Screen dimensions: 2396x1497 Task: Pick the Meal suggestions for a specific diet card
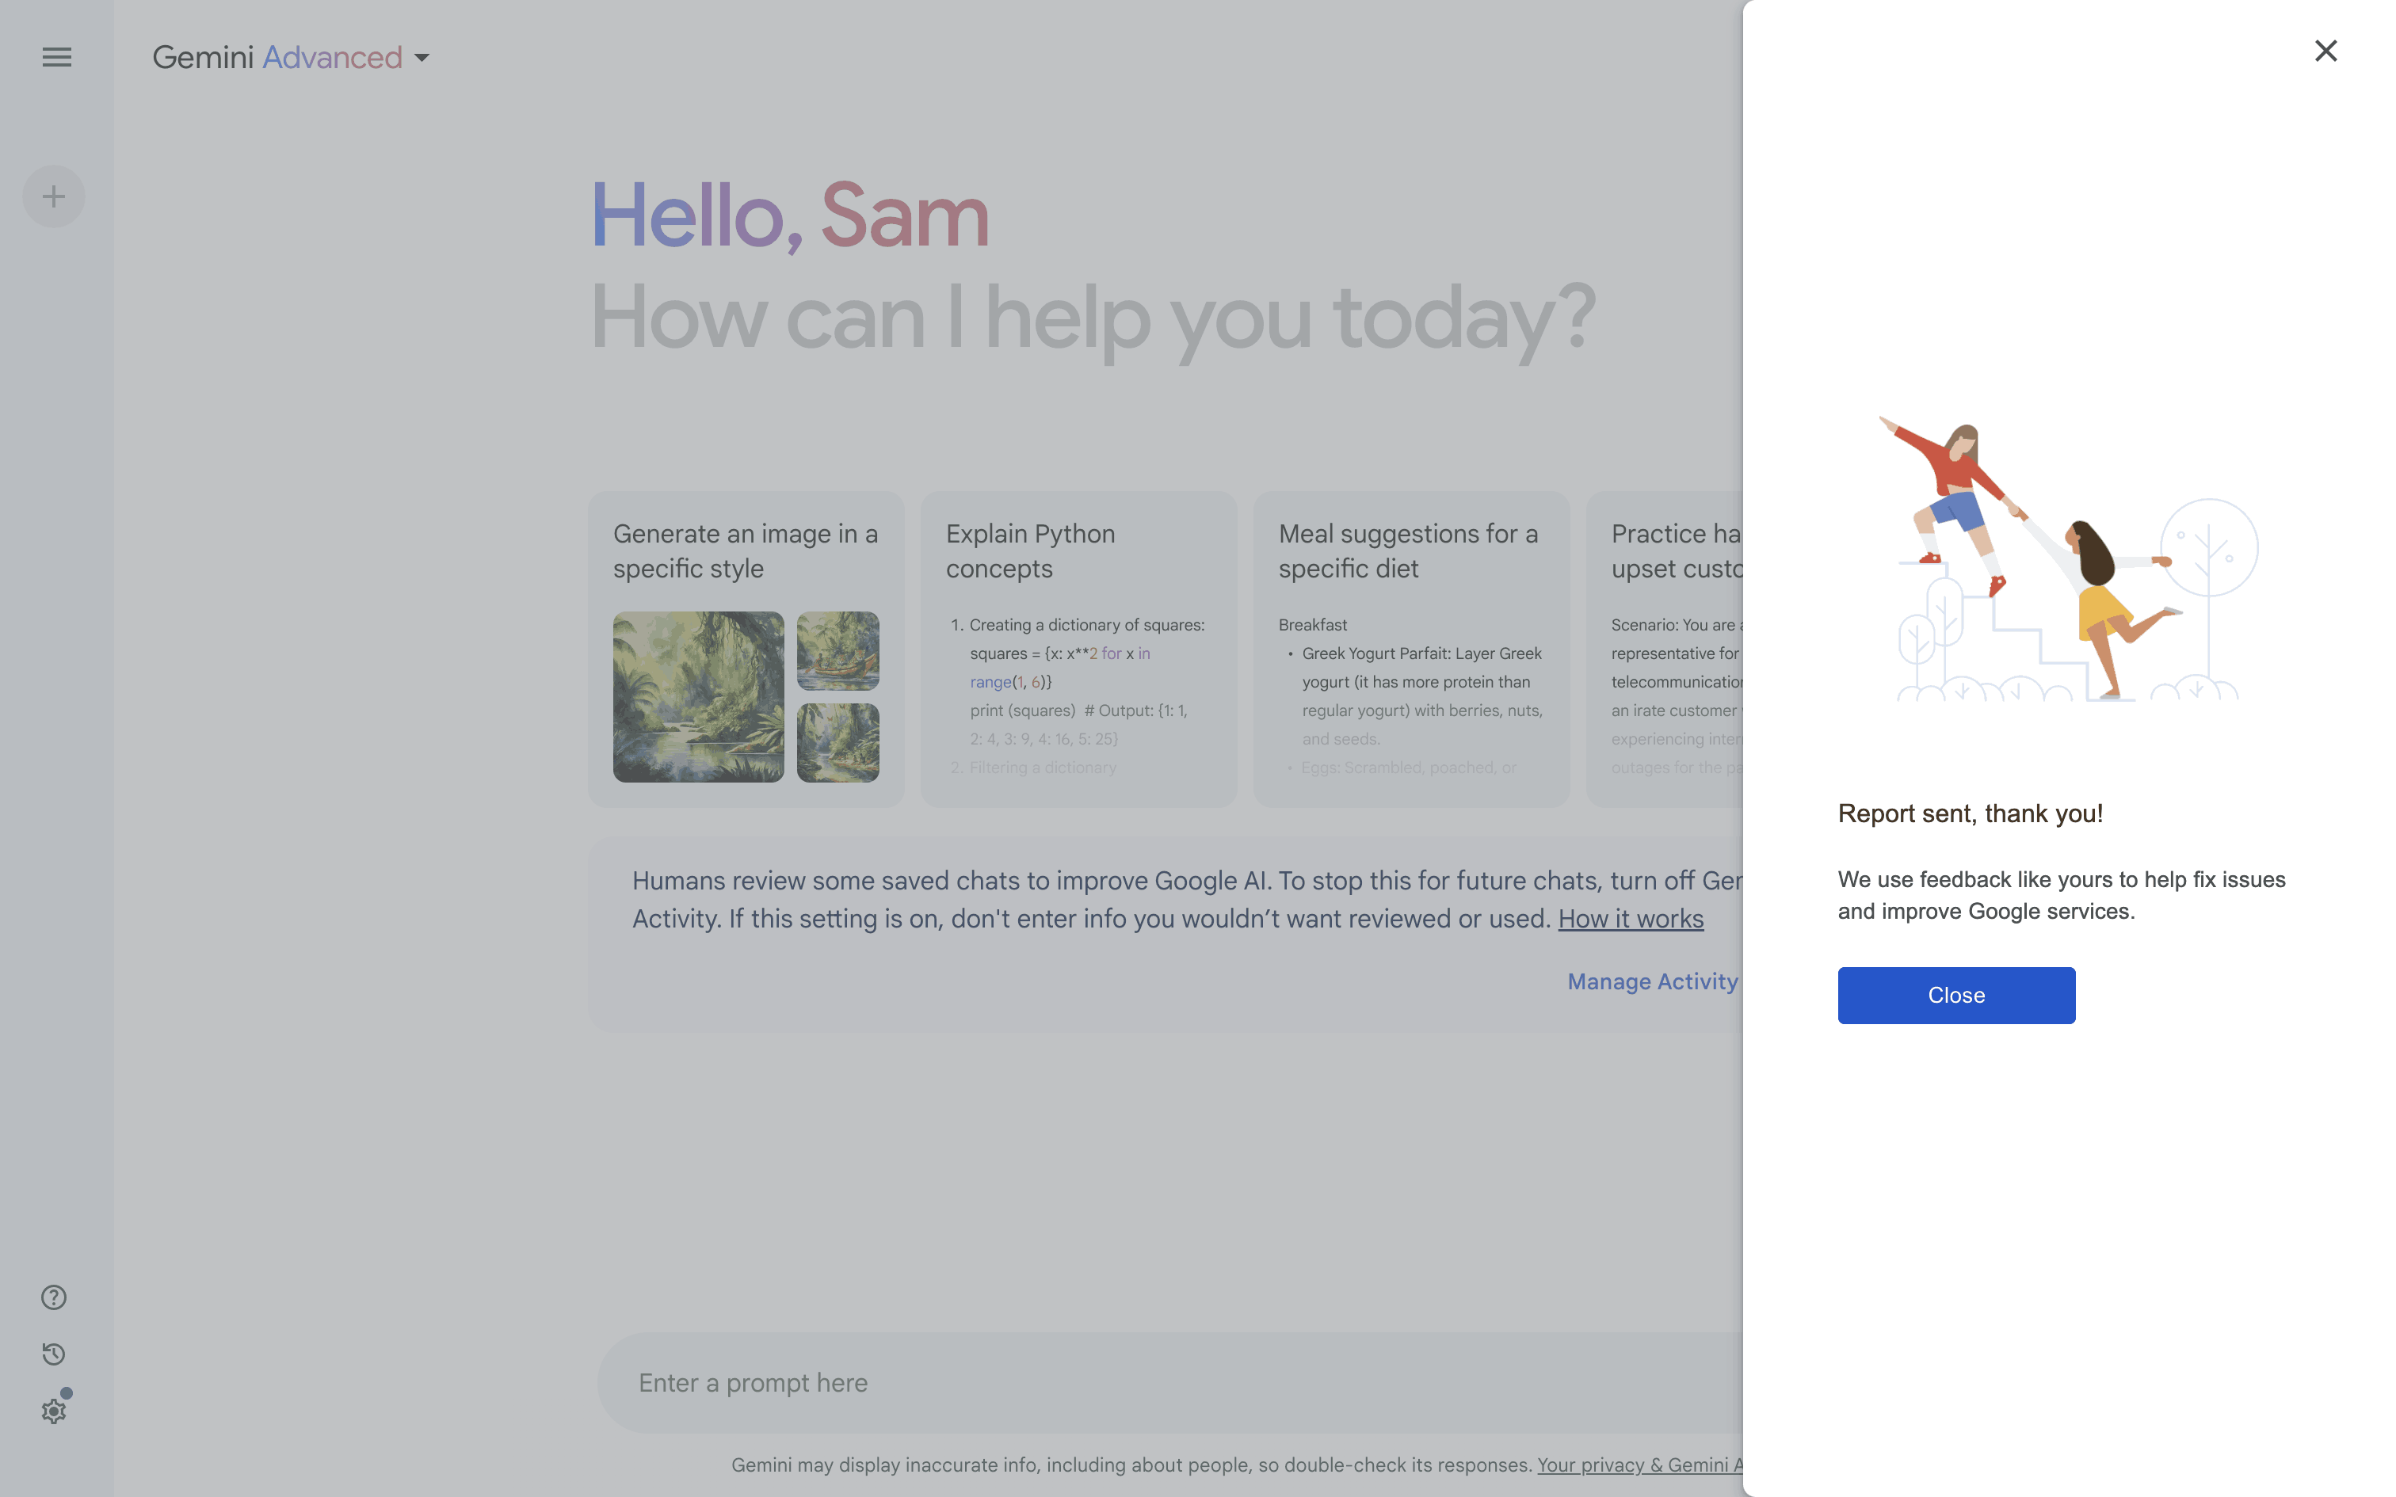tap(1411, 649)
